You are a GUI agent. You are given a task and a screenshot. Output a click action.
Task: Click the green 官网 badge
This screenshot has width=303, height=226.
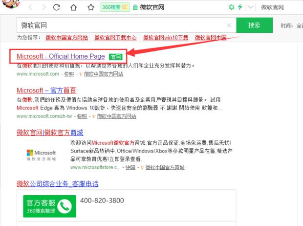point(115,57)
